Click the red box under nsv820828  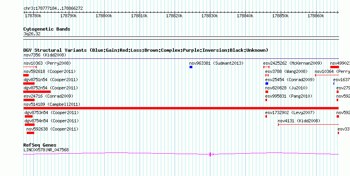point(267,92)
